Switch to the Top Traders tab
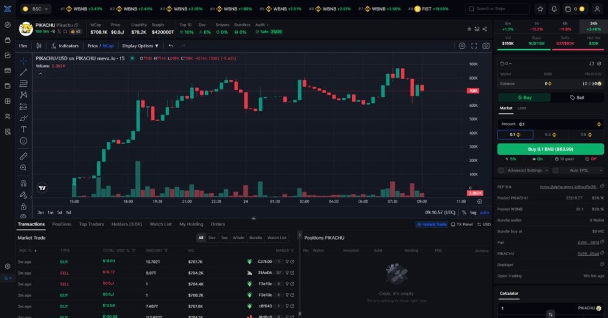 [91, 224]
